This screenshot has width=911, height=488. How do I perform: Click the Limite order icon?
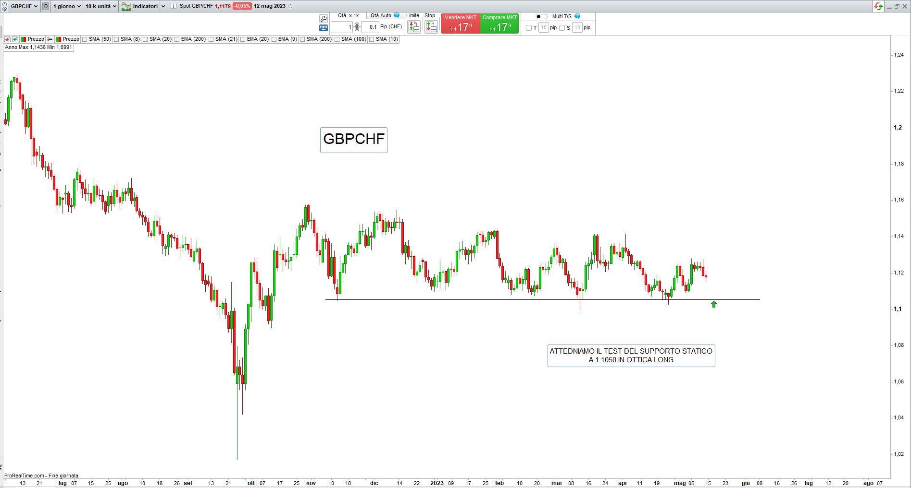click(x=413, y=27)
